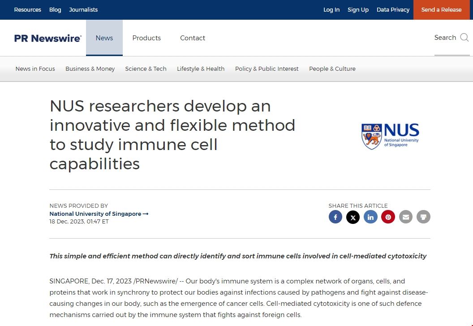Click the Log In link
The width and height of the screenshot is (473, 326).
pos(331,10)
